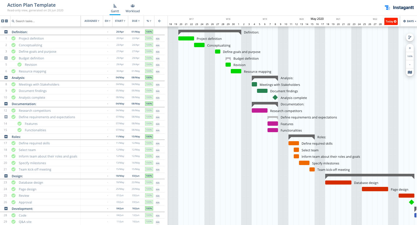417x225 pixels.
Task: Open the DAYS timescale dropdown
Action: (x=411, y=21)
